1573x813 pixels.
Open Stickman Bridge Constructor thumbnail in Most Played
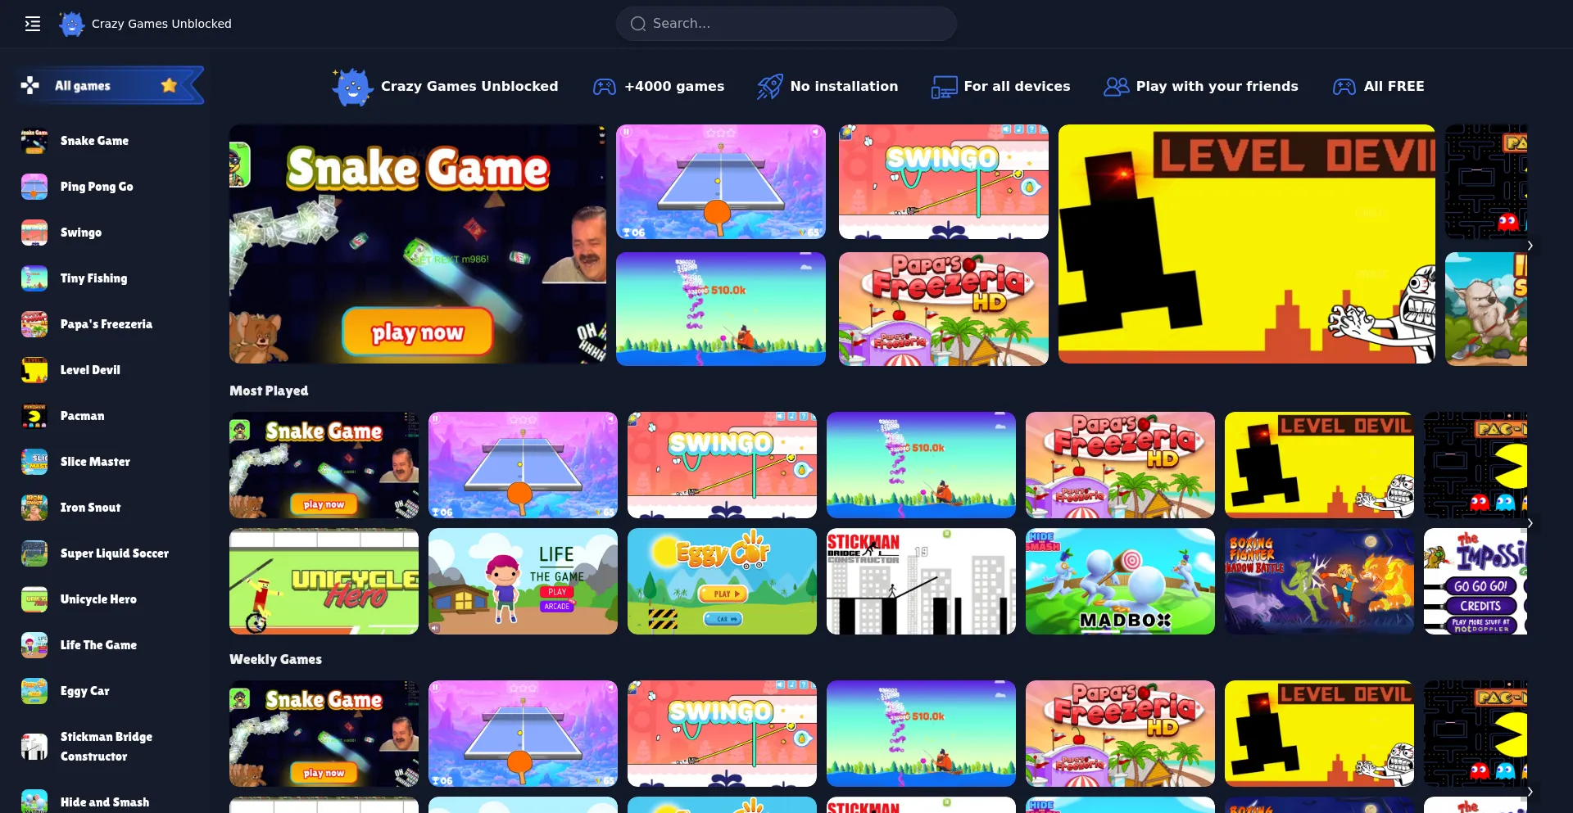click(x=921, y=581)
